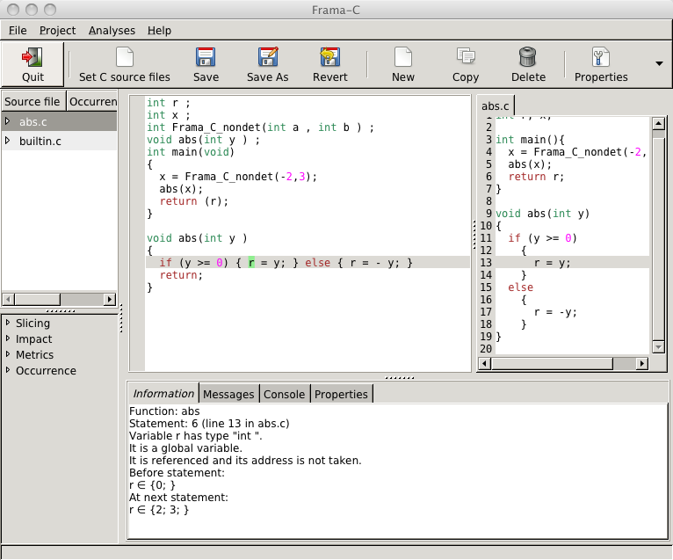Switch to the Messages tab
Viewport: 673px width, 560px height.
[228, 394]
